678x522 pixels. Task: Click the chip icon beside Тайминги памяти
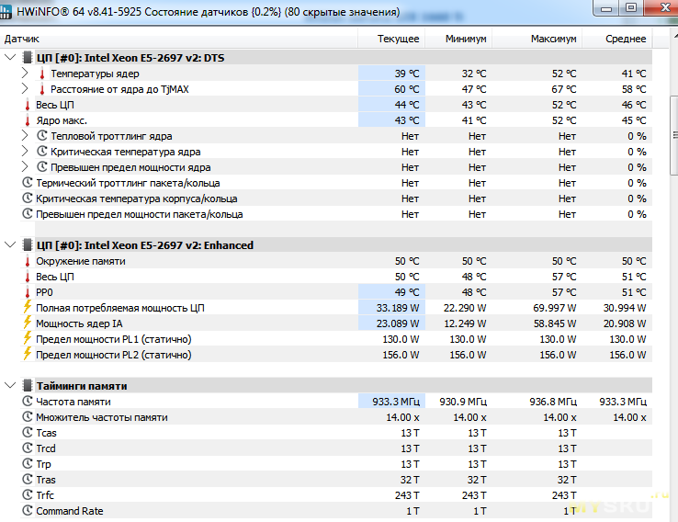27,386
